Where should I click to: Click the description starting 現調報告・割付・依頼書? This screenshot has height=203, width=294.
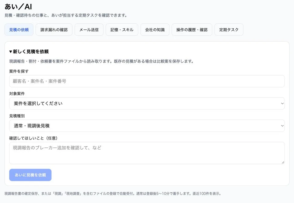(101, 61)
